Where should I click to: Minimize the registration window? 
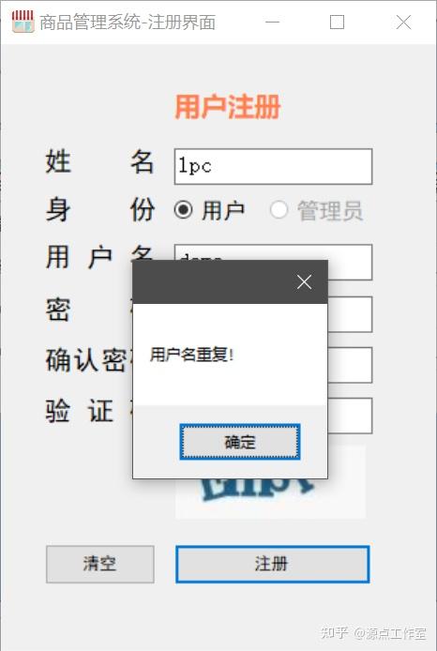[272, 22]
